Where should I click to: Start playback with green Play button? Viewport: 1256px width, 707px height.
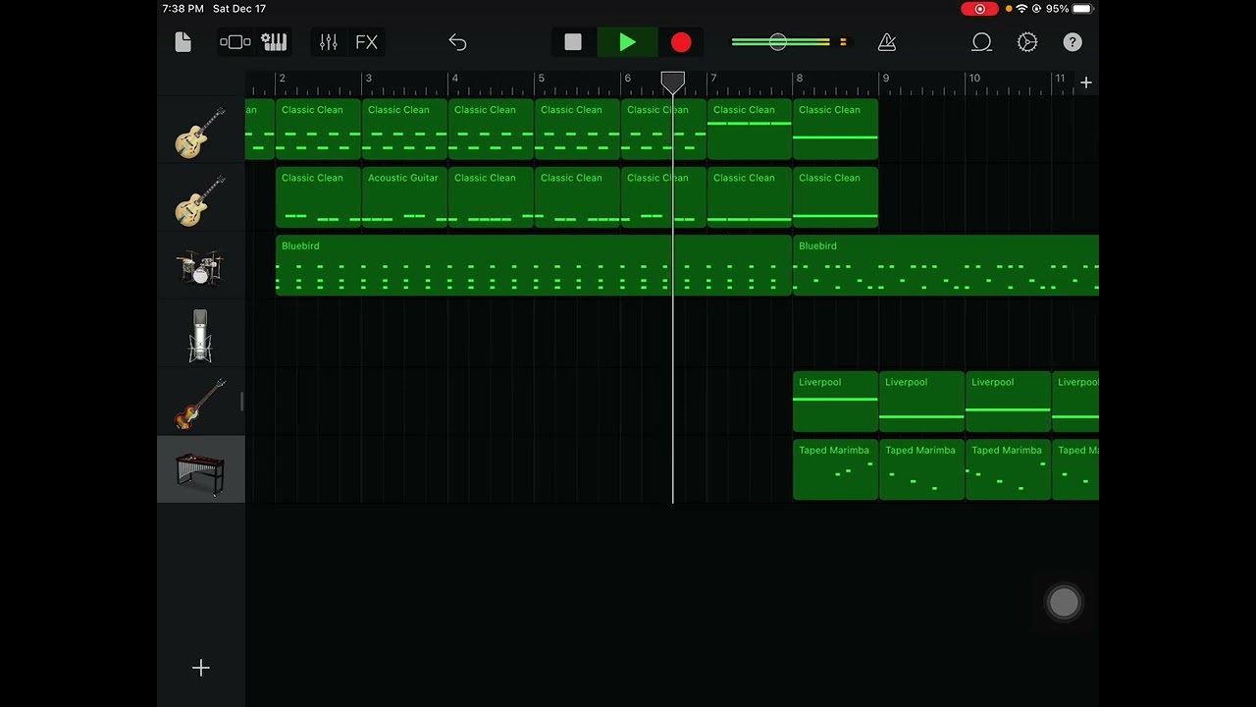[627, 42]
